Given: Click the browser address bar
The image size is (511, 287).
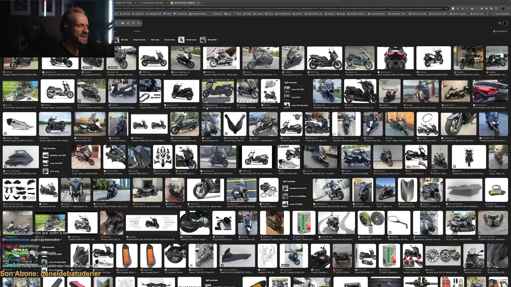Looking at the screenshot, I should coord(279,8).
